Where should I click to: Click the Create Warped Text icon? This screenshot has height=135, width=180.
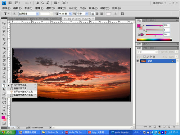click(116, 14)
